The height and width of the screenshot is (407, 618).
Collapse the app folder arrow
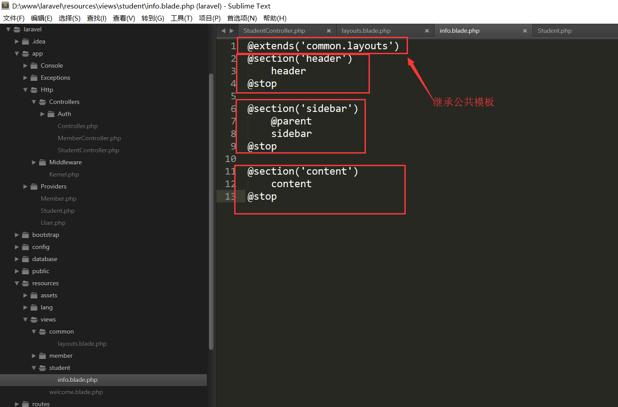pos(17,54)
